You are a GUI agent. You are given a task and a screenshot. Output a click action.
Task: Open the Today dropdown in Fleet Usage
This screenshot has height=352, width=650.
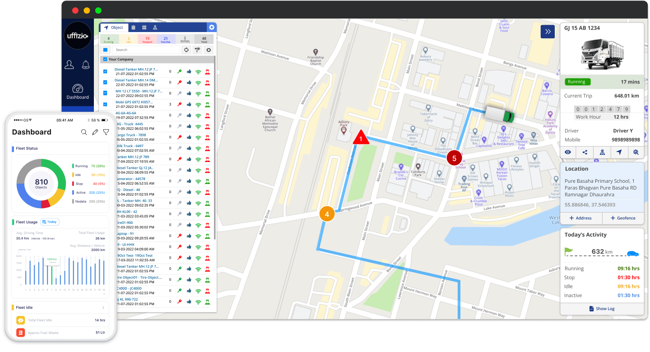click(x=50, y=222)
